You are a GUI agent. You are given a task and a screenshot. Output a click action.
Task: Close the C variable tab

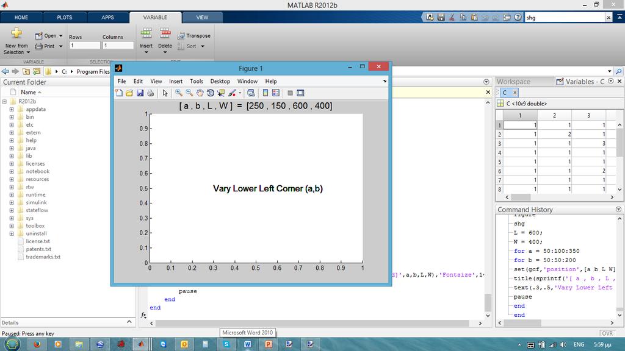(x=515, y=93)
